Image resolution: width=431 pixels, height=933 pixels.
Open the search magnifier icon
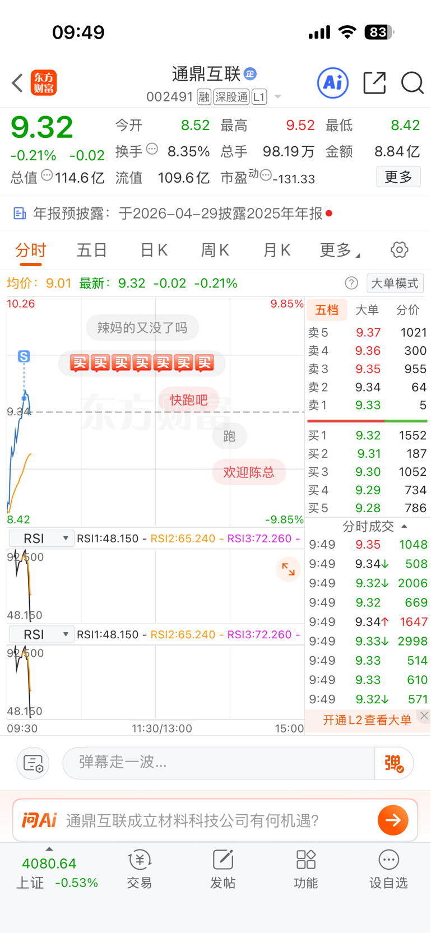click(x=412, y=83)
